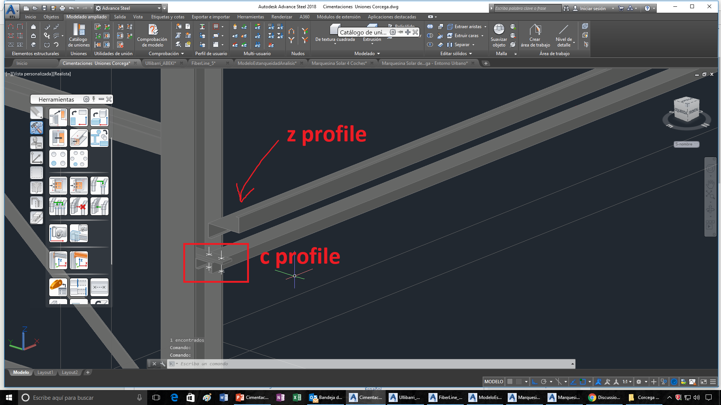Click the Extruir caras button

pyautogui.click(x=463, y=36)
